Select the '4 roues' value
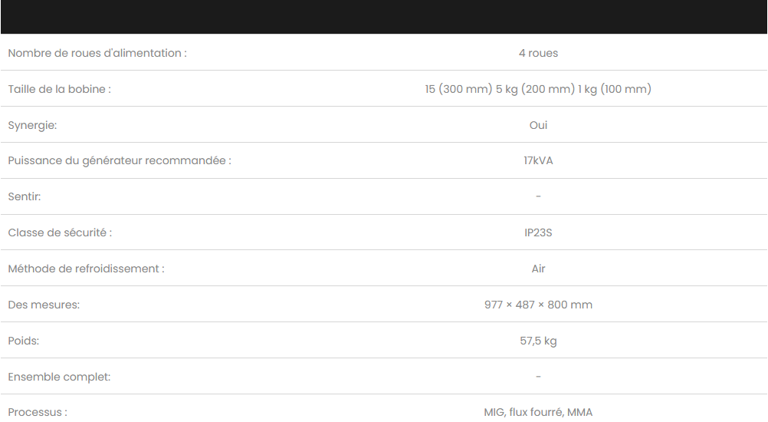The width and height of the screenshot is (768, 422). point(538,53)
